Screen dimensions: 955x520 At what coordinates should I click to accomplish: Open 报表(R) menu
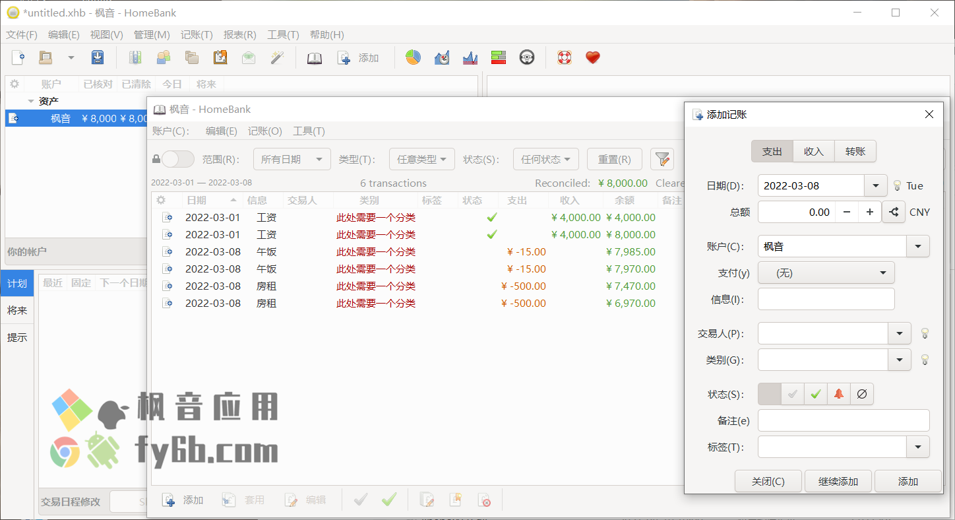click(240, 35)
